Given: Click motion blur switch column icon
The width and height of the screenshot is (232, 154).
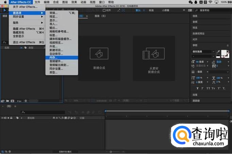Looking at the screenshot, I should click(x=69, y=118).
